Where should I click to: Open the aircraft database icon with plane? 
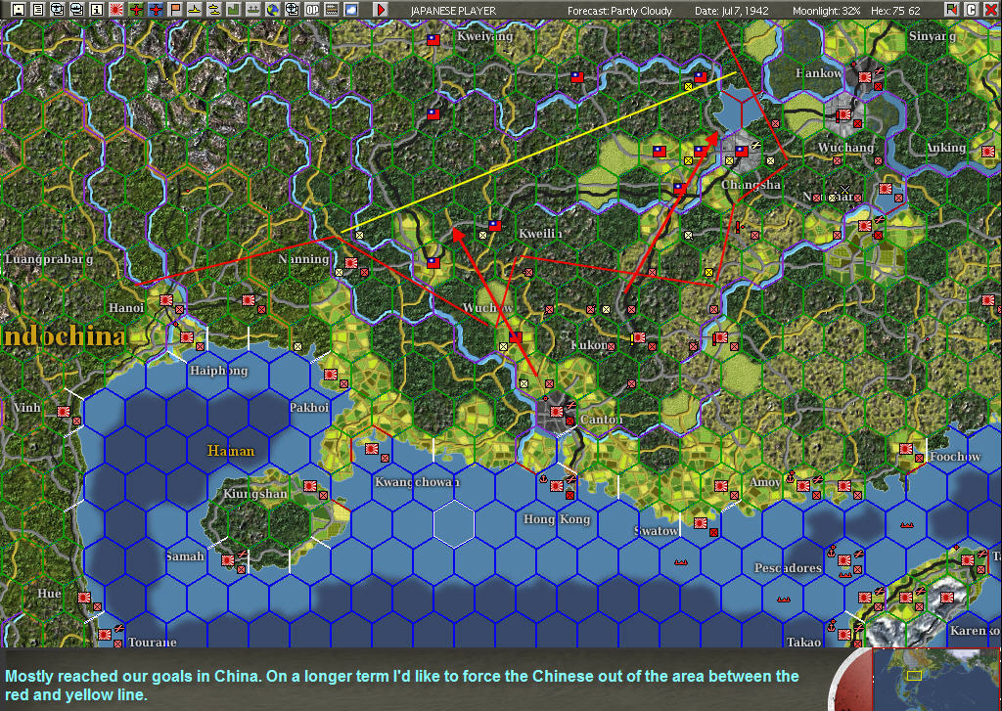pyautogui.click(x=58, y=10)
